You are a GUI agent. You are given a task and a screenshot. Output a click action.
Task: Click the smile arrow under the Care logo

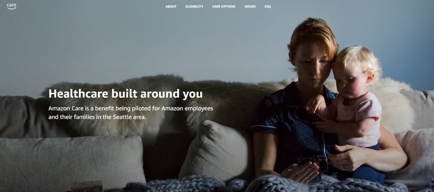12,8
